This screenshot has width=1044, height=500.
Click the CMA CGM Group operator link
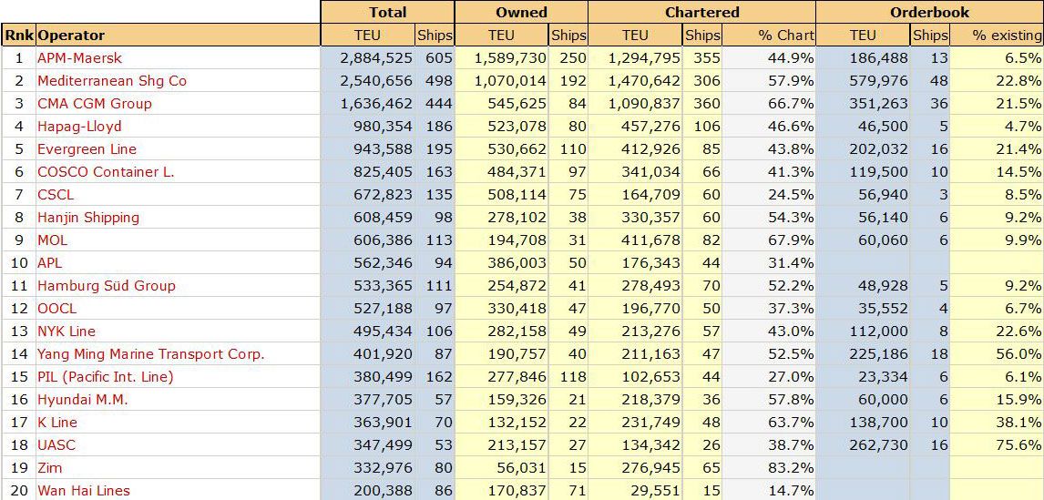(x=95, y=103)
